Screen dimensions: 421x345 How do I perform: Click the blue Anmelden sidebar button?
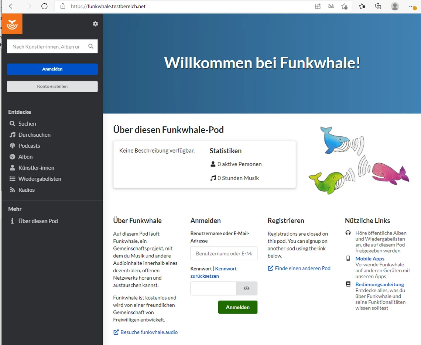(52, 69)
